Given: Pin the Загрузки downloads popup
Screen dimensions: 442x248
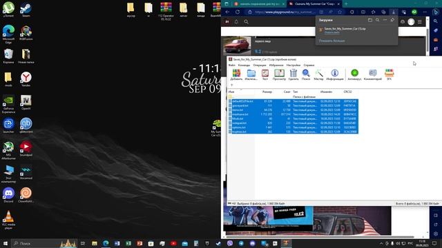Looking at the screenshot, I should click(392, 20).
